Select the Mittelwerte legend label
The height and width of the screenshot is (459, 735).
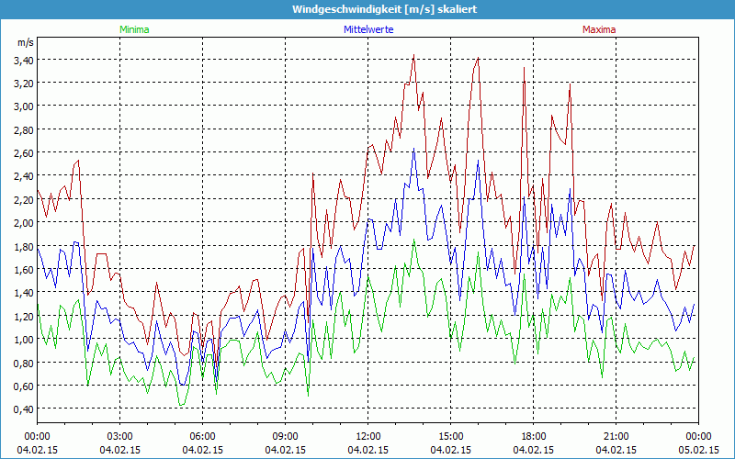368,29
